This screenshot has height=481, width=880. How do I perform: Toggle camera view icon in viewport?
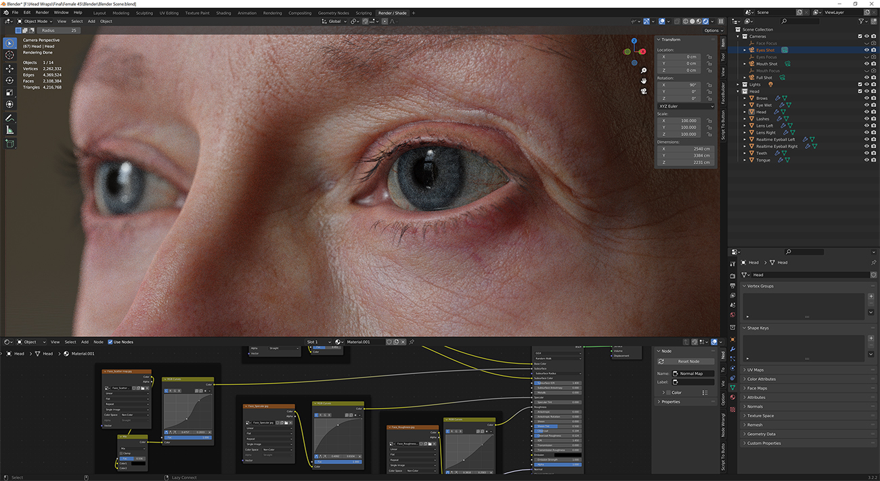click(x=643, y=91)
